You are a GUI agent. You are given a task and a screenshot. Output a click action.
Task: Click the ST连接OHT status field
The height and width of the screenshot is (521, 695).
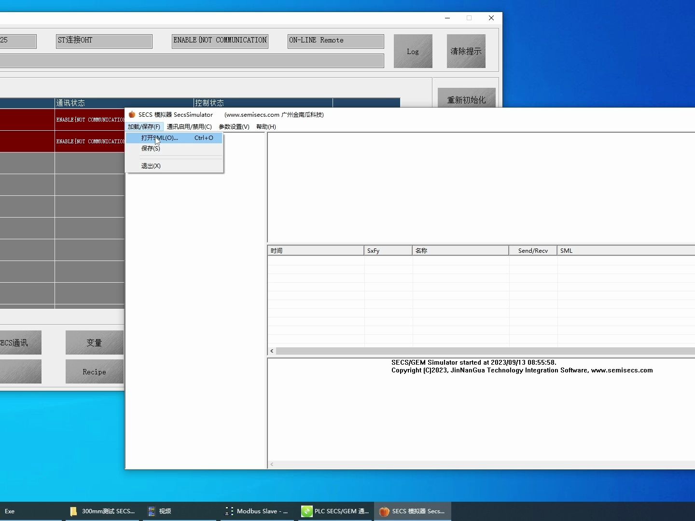tap(104, 41)
